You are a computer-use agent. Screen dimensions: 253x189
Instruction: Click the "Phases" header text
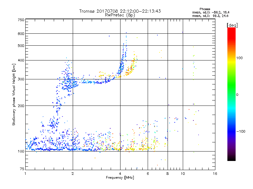point(205,9)
